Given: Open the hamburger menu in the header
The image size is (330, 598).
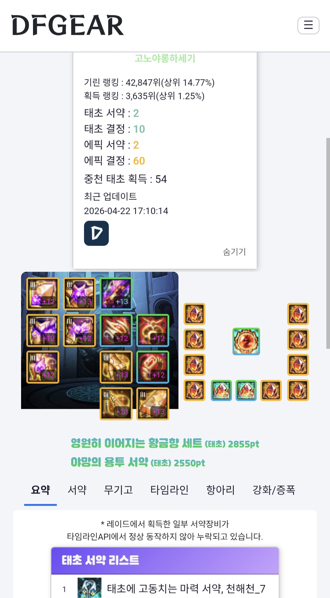Looking at the screenshot, I should click(308, 25).
